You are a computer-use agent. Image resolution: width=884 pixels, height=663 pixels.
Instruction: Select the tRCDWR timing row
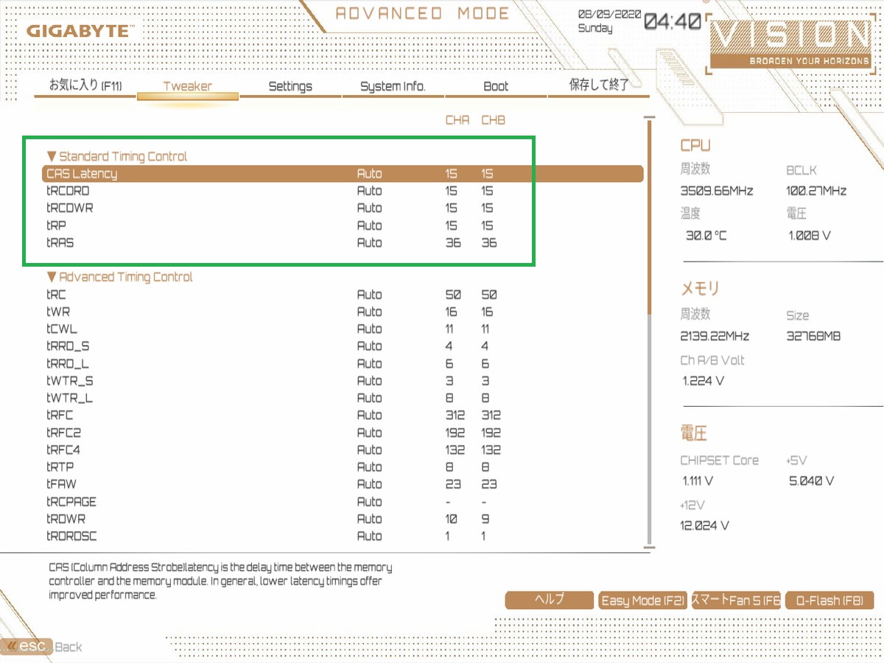(343, 208)
